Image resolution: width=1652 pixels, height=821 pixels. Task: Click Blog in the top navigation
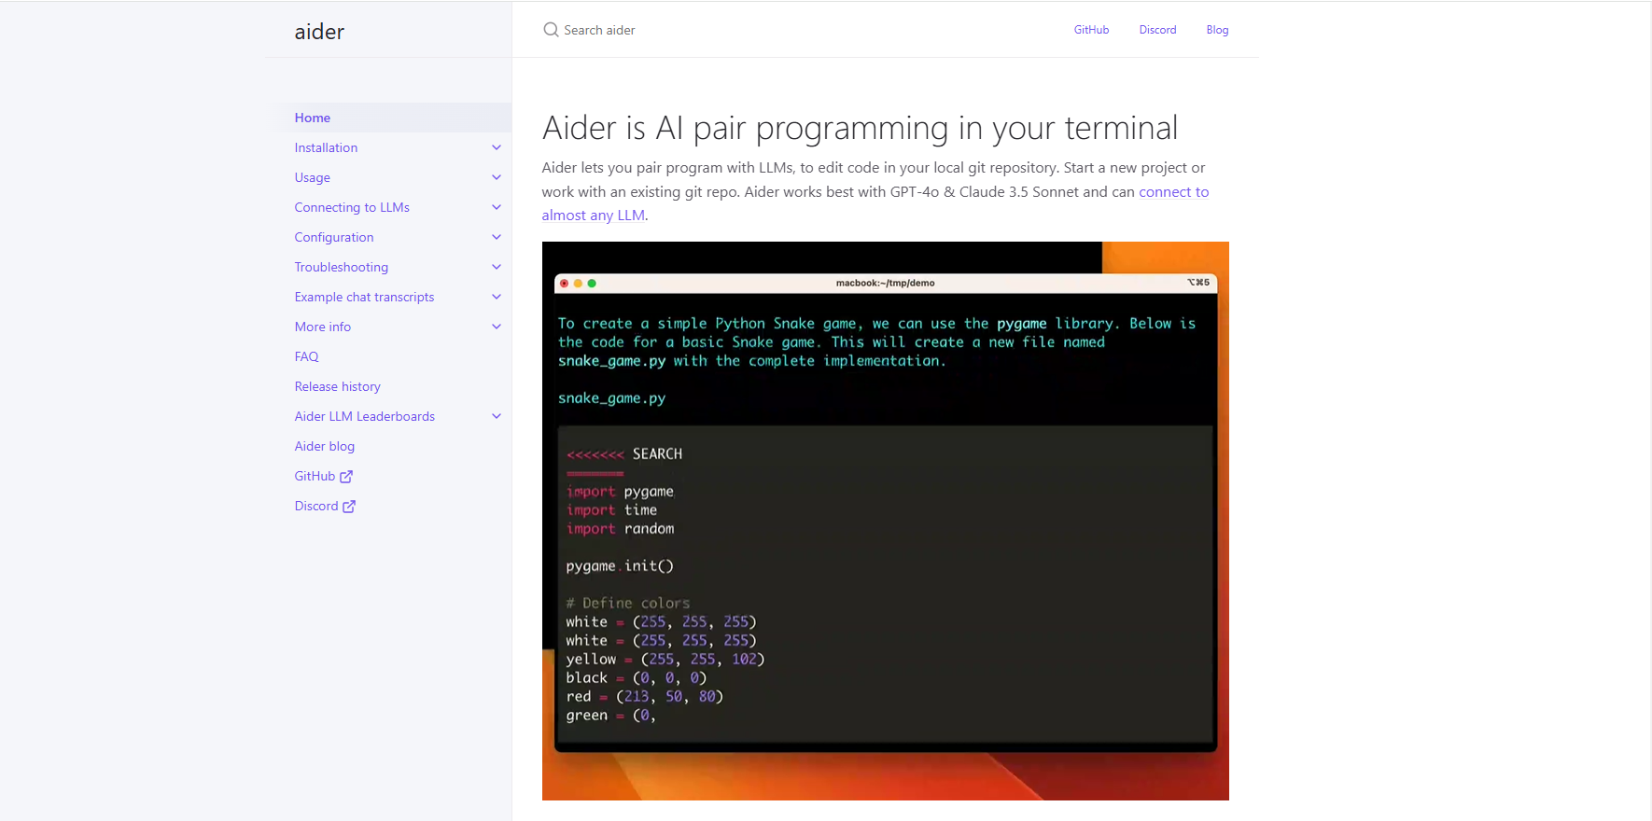coord(1217,30)
